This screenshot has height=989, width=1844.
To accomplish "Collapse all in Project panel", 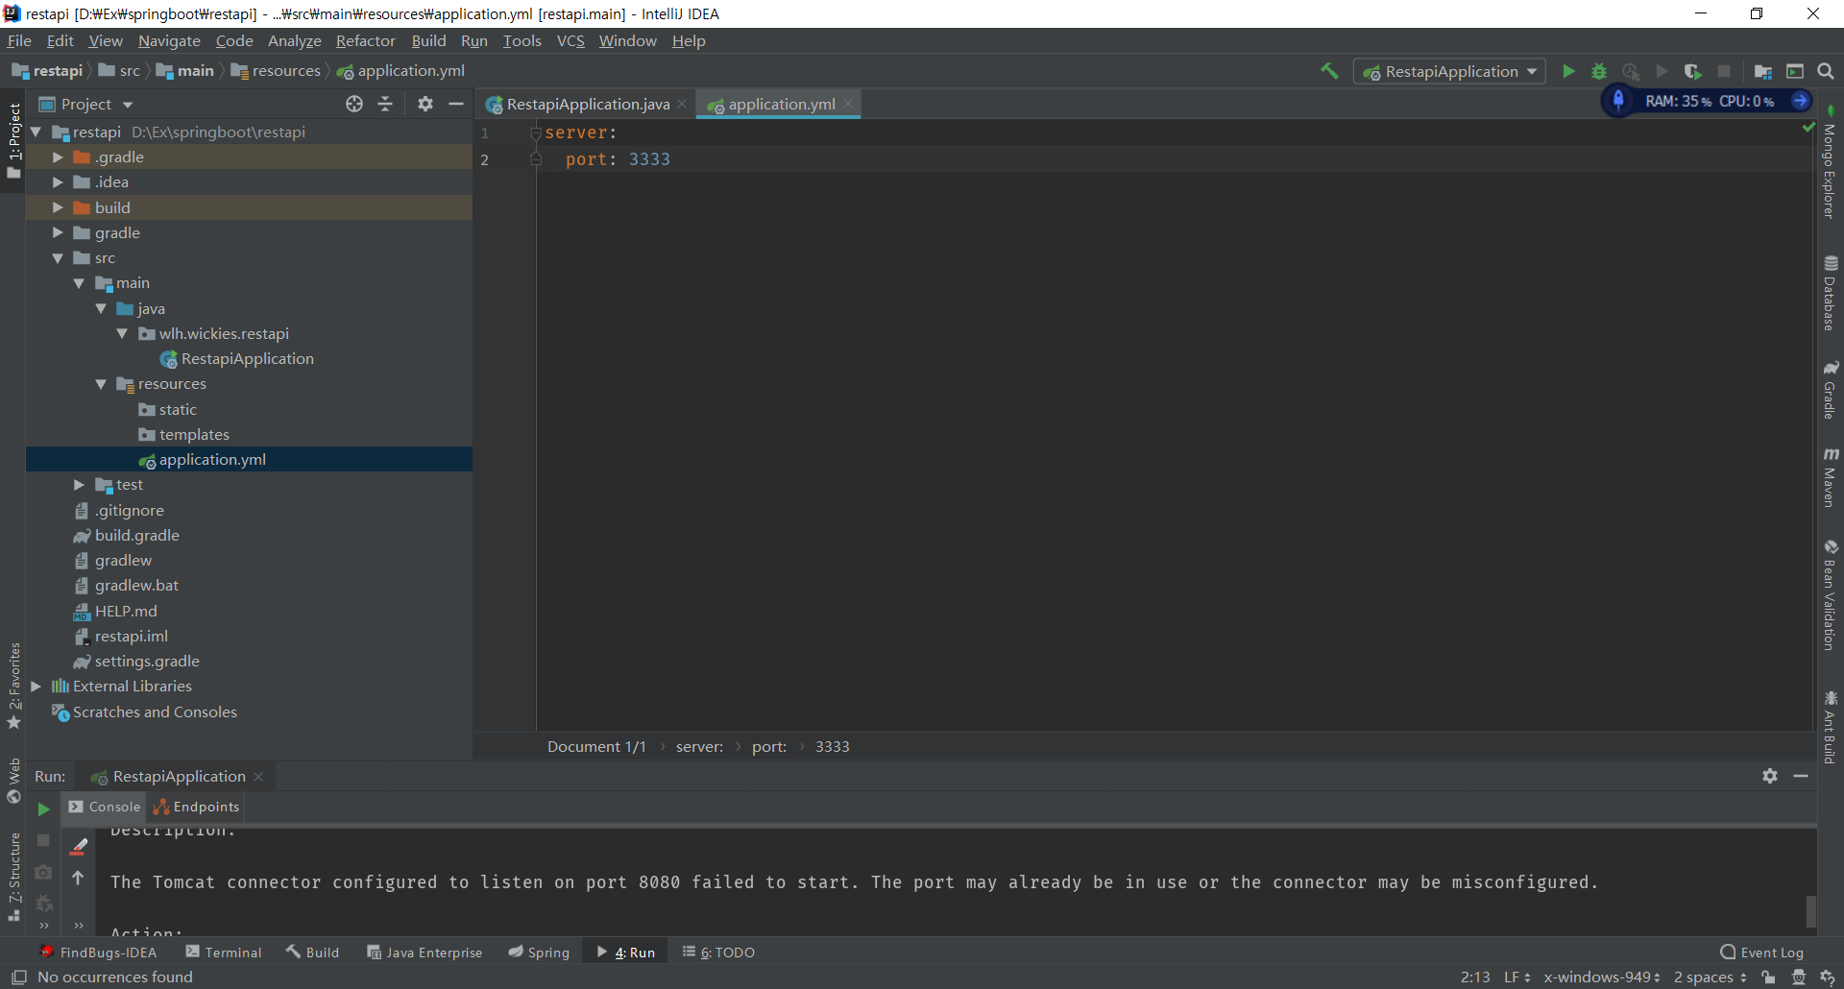I will click(385, 104).
